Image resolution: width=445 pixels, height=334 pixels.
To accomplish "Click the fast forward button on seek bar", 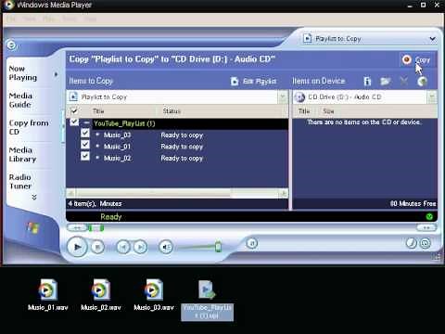I will [x=426, y=228].
